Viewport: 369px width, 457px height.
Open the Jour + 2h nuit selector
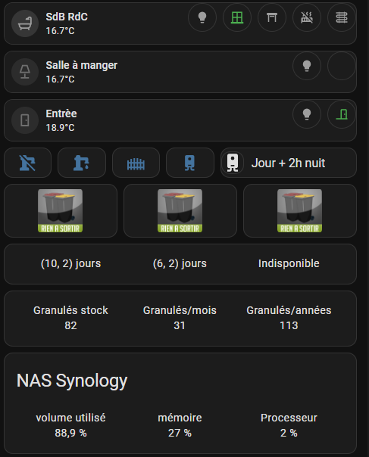[x=289, y=163]
